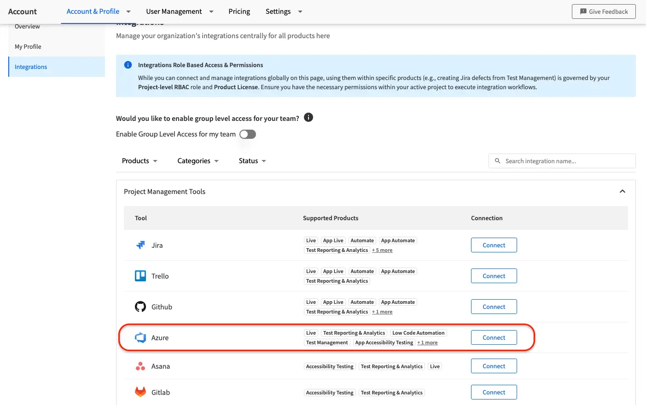The height and width of the screenshot is (405, 646).
Task: Click the Test Management tag for Azure
Action: tap(327, 342)
